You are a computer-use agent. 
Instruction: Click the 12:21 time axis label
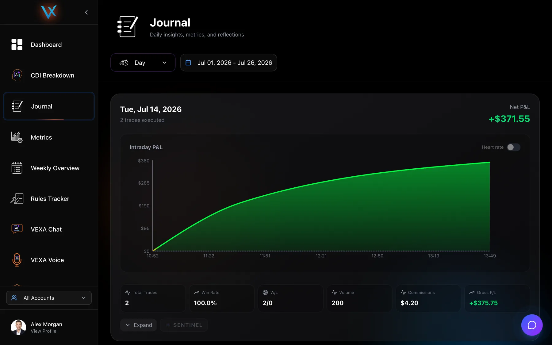point(321,256)
